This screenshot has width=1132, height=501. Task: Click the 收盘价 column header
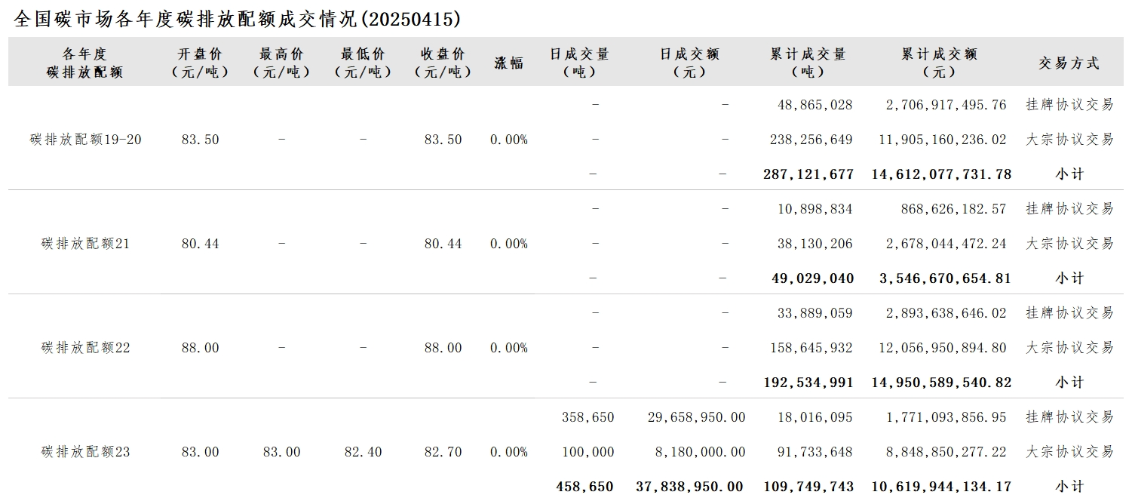click(443, 63)
